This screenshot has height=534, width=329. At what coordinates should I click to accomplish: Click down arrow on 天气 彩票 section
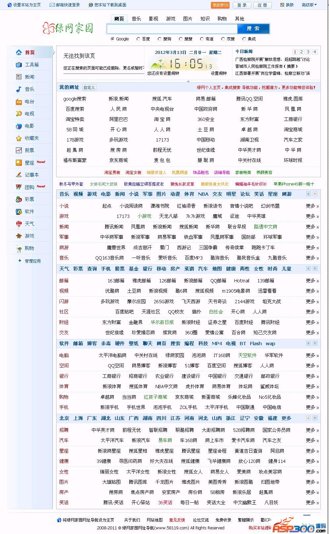(x=308, y=268)
